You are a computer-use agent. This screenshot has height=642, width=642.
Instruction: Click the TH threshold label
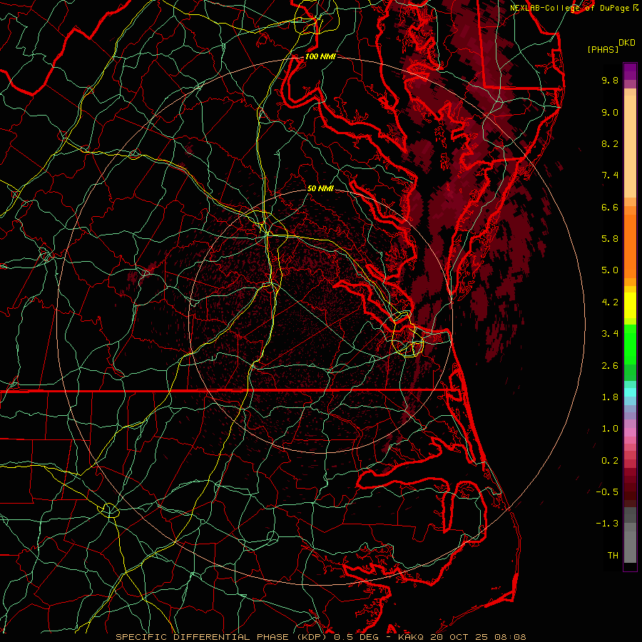point(613,556)
